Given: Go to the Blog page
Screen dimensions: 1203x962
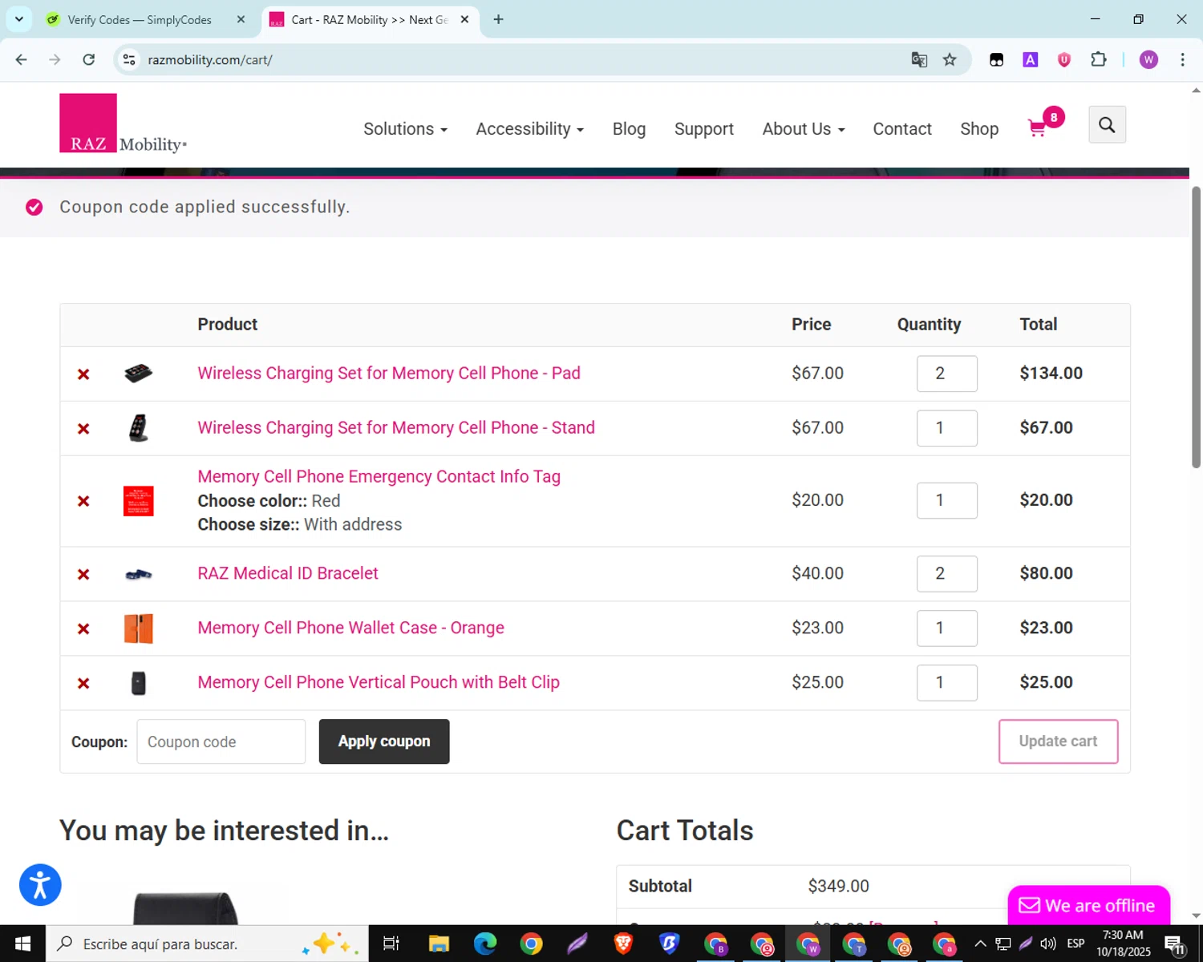Looking at the screenshot, I should coord(629,129).
